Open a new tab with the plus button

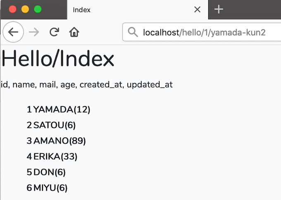(x=219, y=9)
